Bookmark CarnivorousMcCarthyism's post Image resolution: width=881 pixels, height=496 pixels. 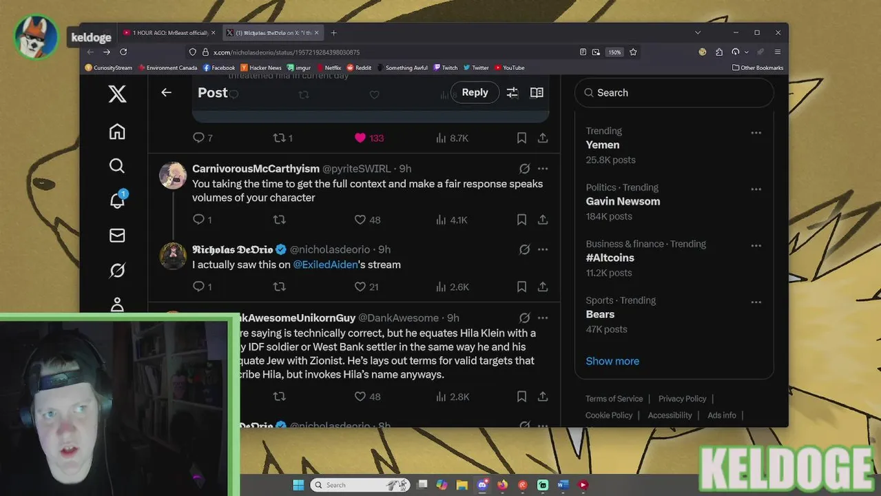(521, 220)
